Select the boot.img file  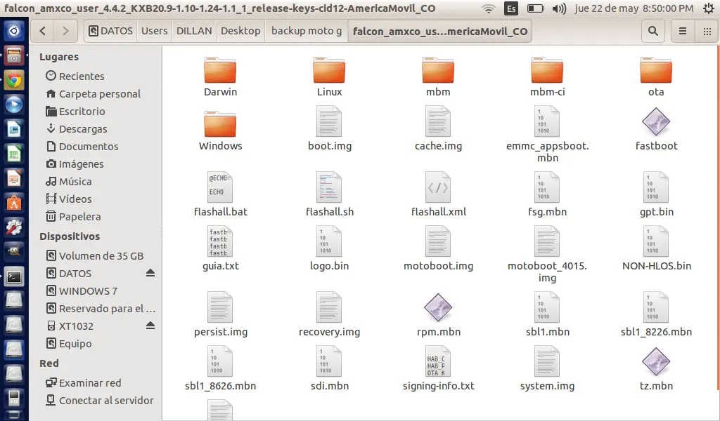pos(329,128)
